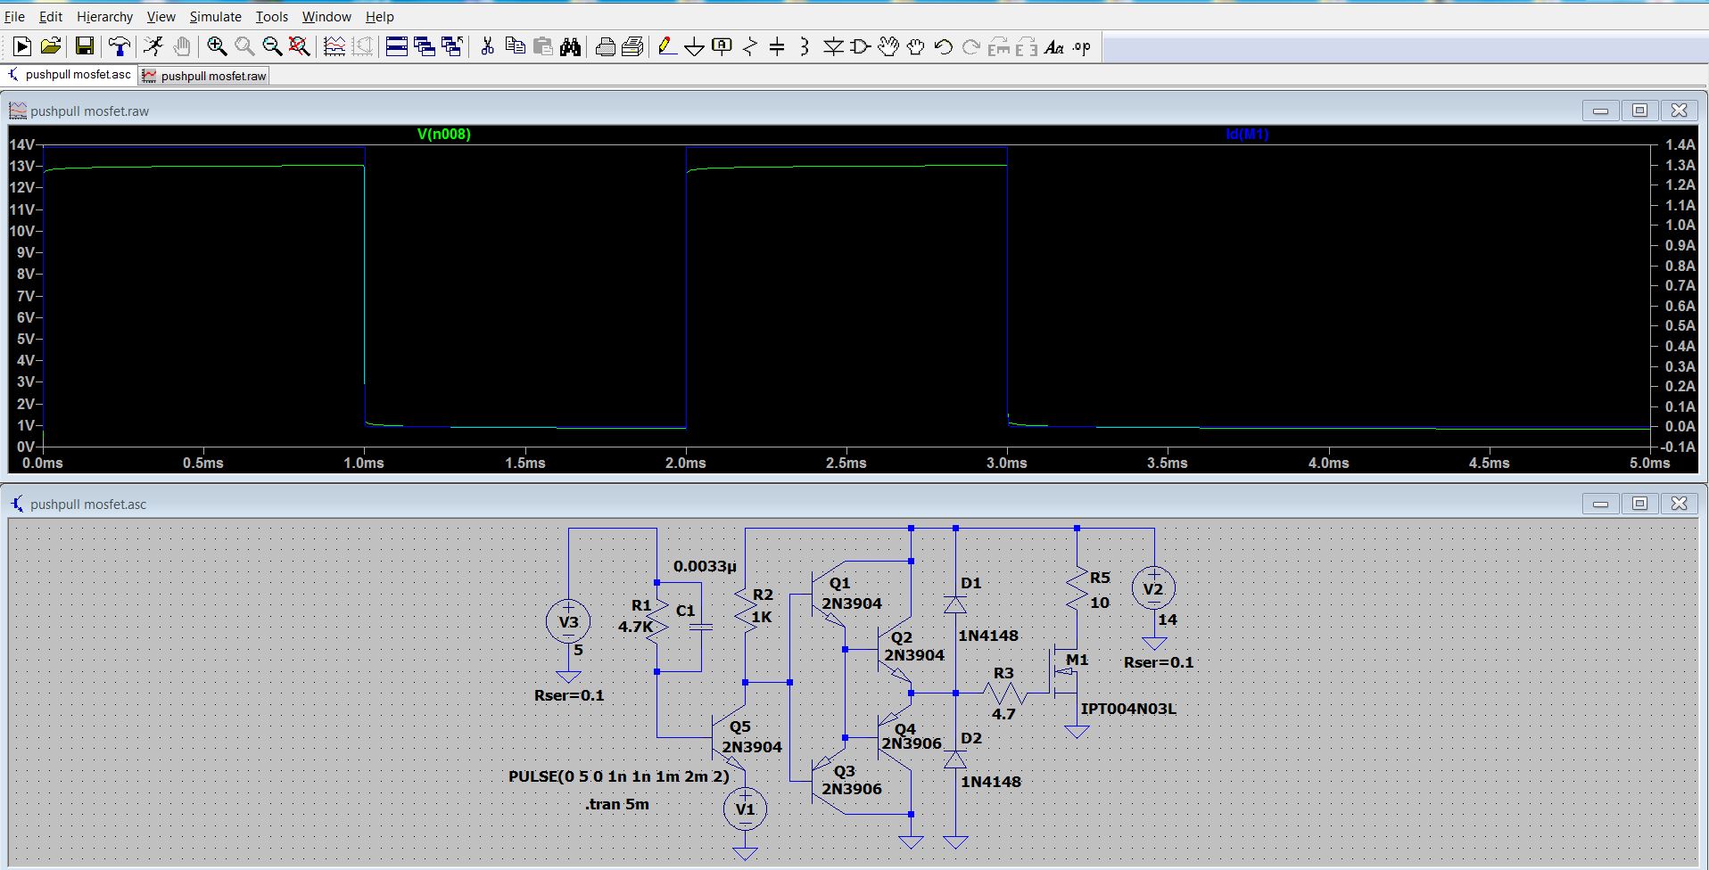
Task: Open the Simulate menu
Action: point(215,16)
